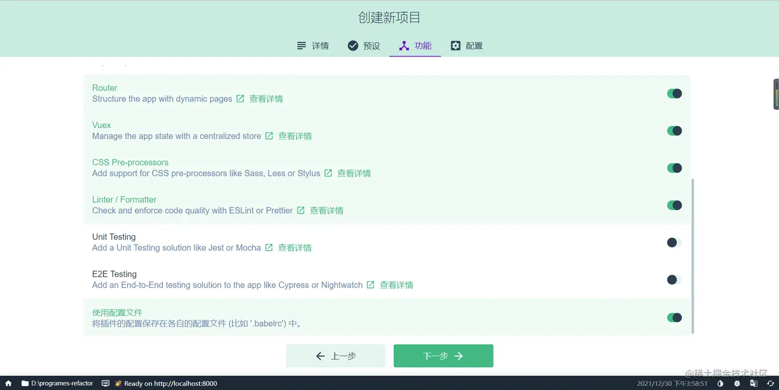Open 查看详情 link for E2E Testing
The height and width of the screenshot is (390, 779).
396,285
